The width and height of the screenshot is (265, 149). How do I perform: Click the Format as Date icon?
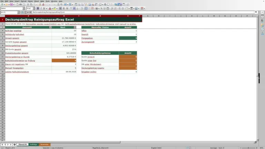coord(108,8)
